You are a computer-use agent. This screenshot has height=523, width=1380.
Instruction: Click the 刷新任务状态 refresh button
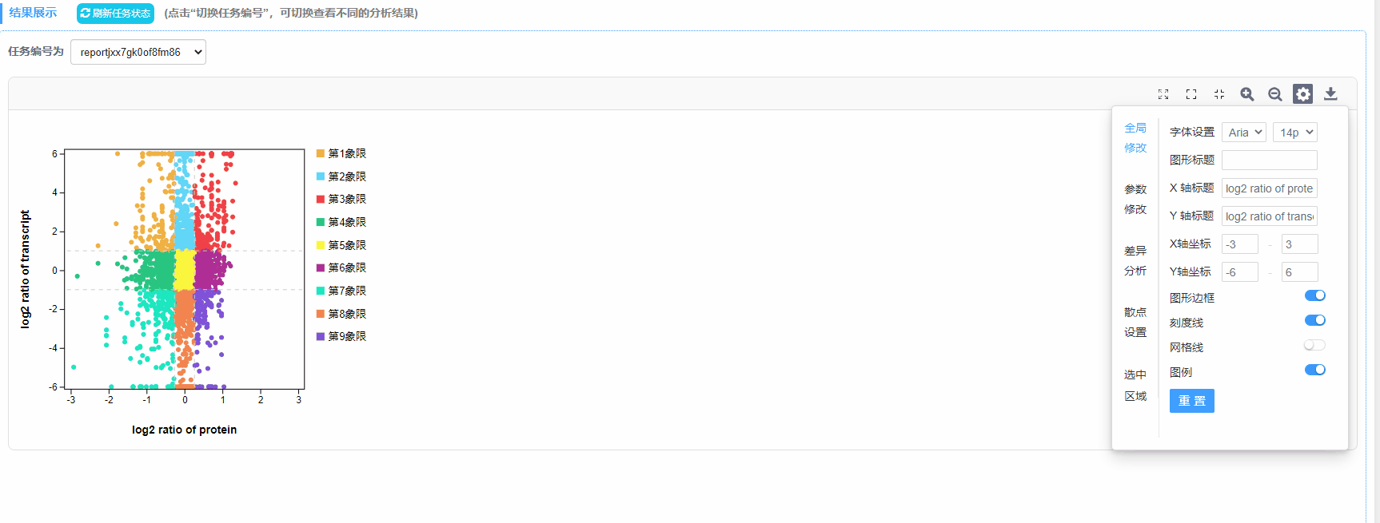[115, 14]
